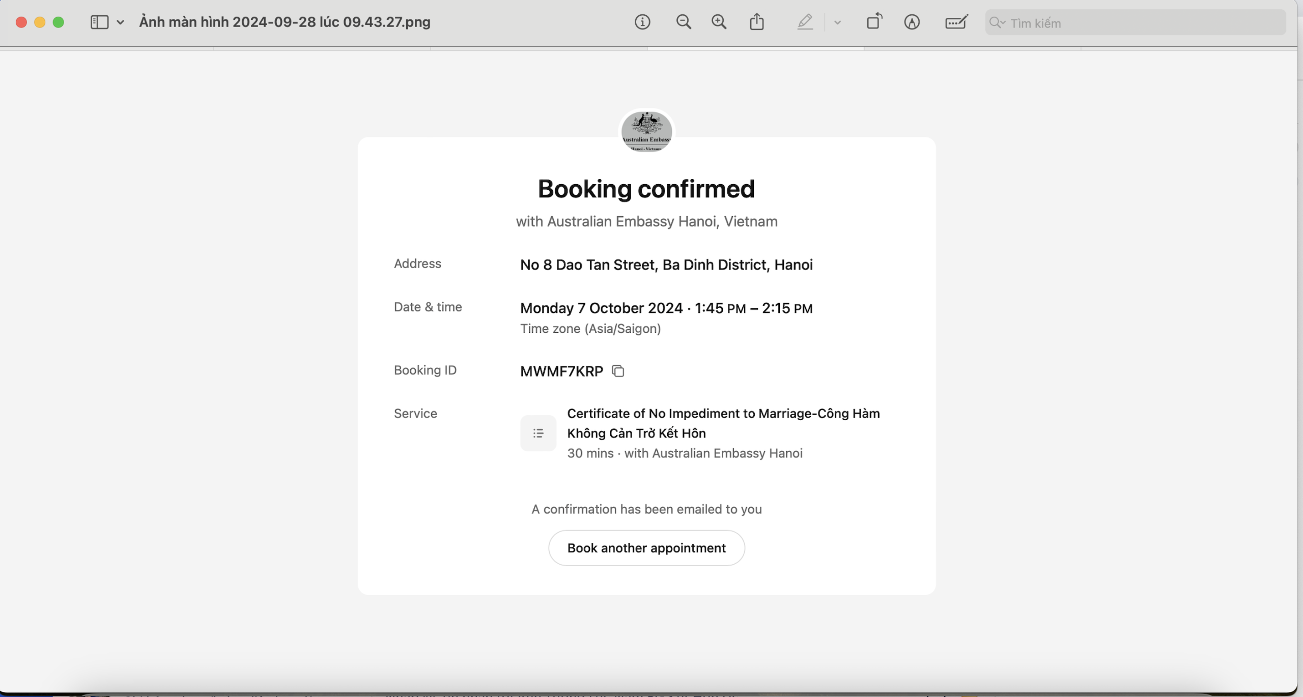Rotate the image with the rotate icon
The width and height of the screenshot is (1303, 697).
pyautogui.click(x=874, y=22)
